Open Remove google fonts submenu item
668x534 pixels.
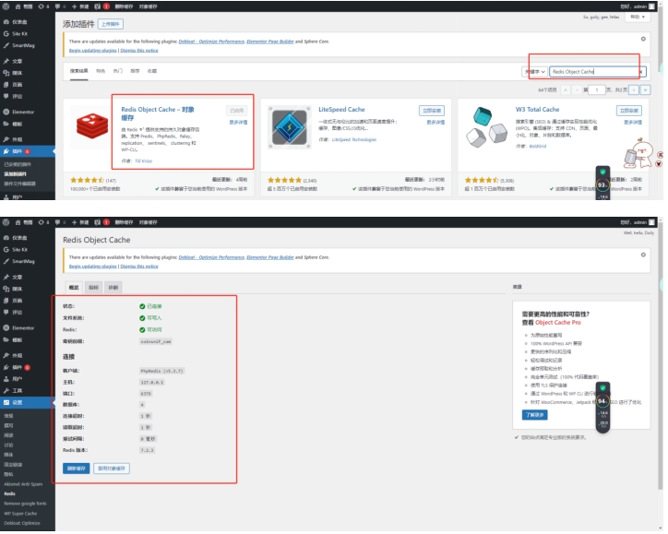pyautogui.click(x=25, y=504)
